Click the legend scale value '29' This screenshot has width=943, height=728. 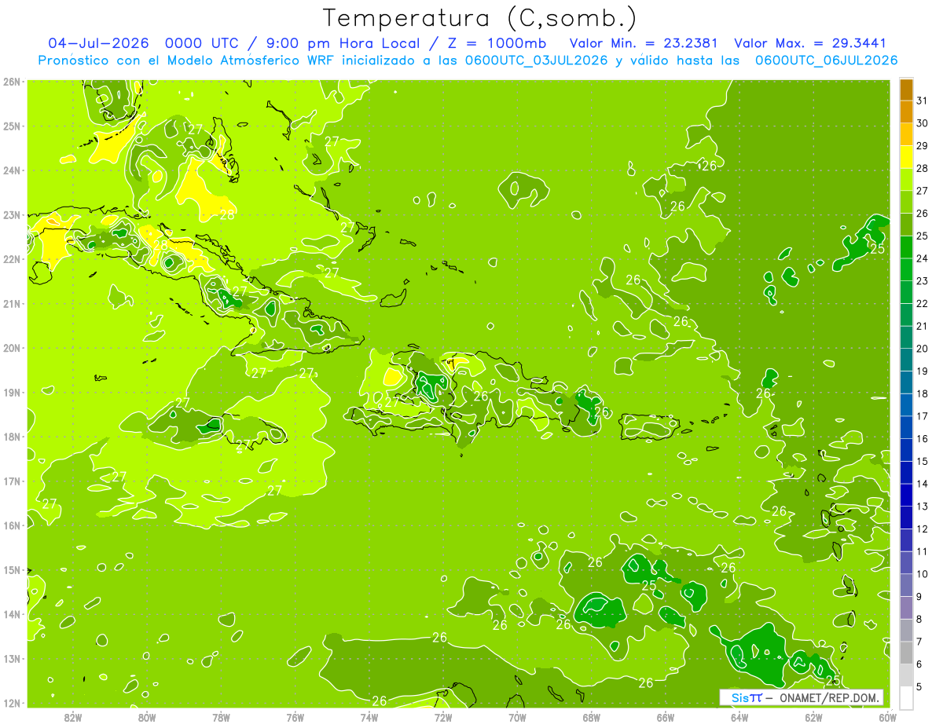coord(923,146)
